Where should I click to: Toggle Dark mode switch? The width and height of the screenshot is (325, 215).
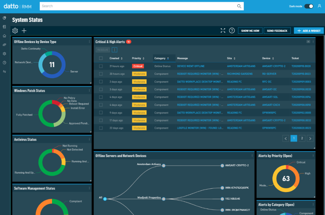coord(309,6)
